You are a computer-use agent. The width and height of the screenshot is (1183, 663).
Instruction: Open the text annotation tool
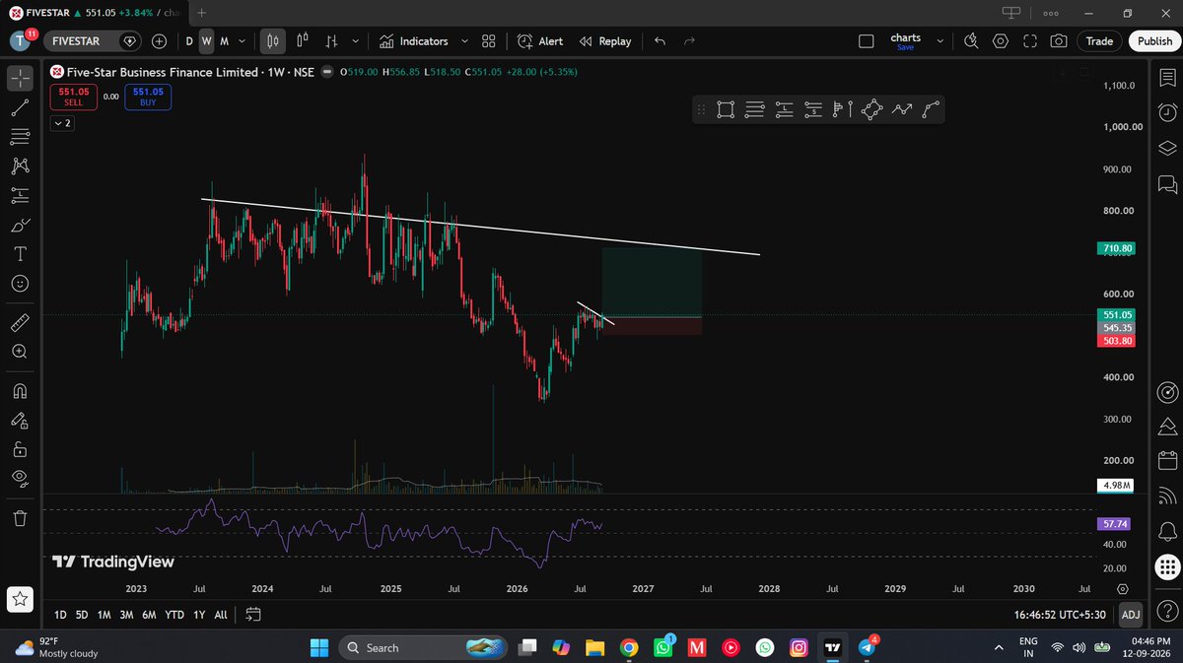(20, 254)
